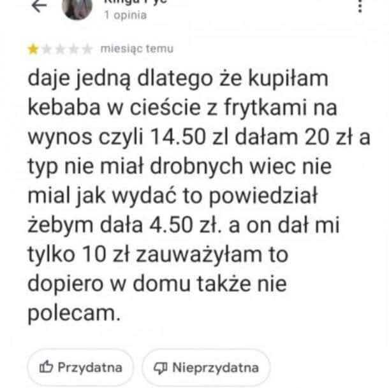Select the fourth grey rating star
This screenshot has height=388, width=389.
(73, 49)
